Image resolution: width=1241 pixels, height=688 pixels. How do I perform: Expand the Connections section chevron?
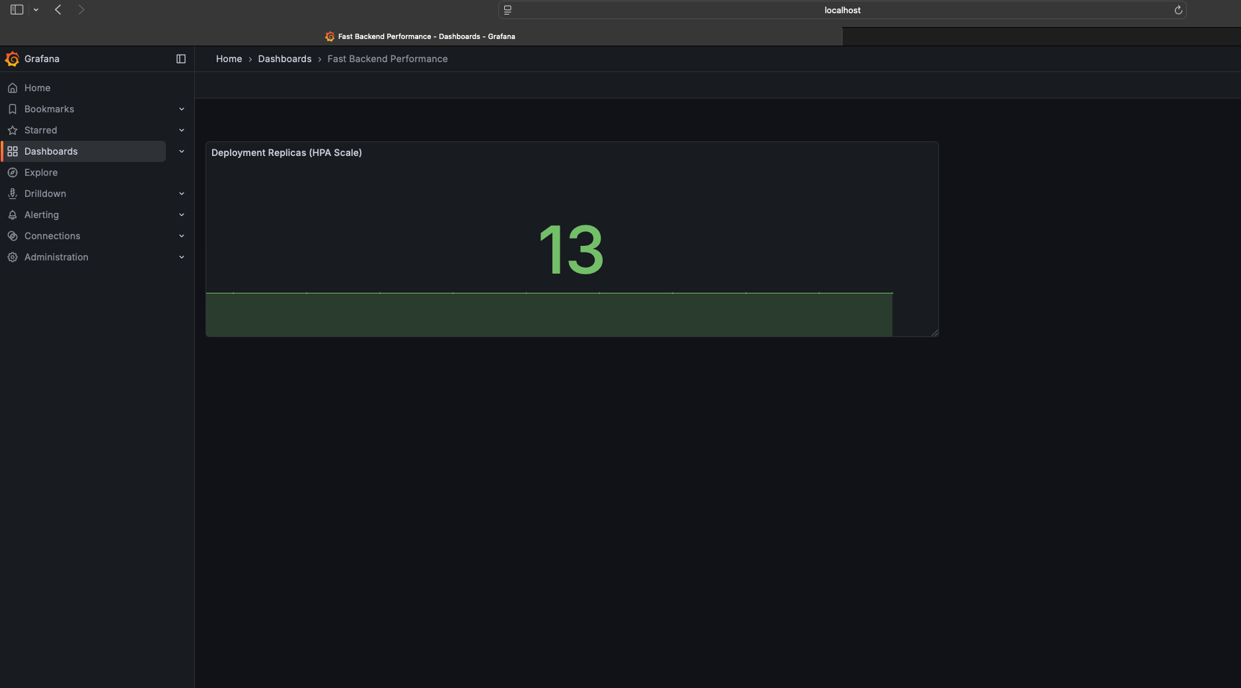click(182, 236)
